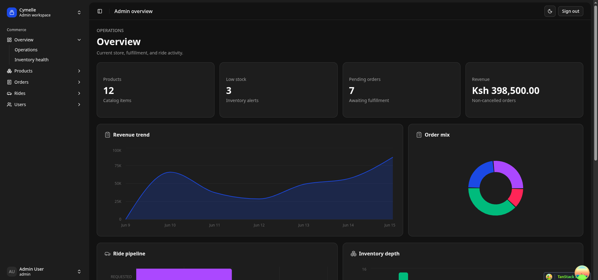Image resolution: width=598 pixels, height=280 pixels.
Task: Open the workspace switcher arrows
Action: 79,12
